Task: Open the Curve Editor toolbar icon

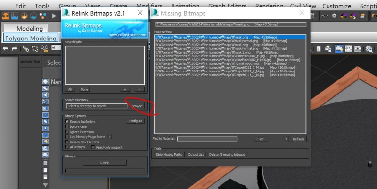Action: pyautogui.click(x=348, y=49)
